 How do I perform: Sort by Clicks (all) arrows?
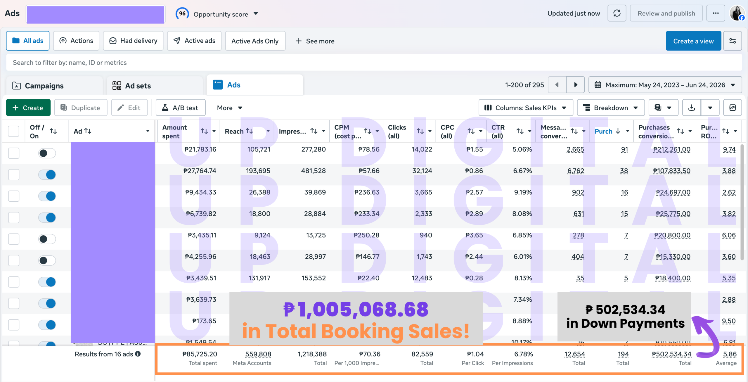pos(420,131)
